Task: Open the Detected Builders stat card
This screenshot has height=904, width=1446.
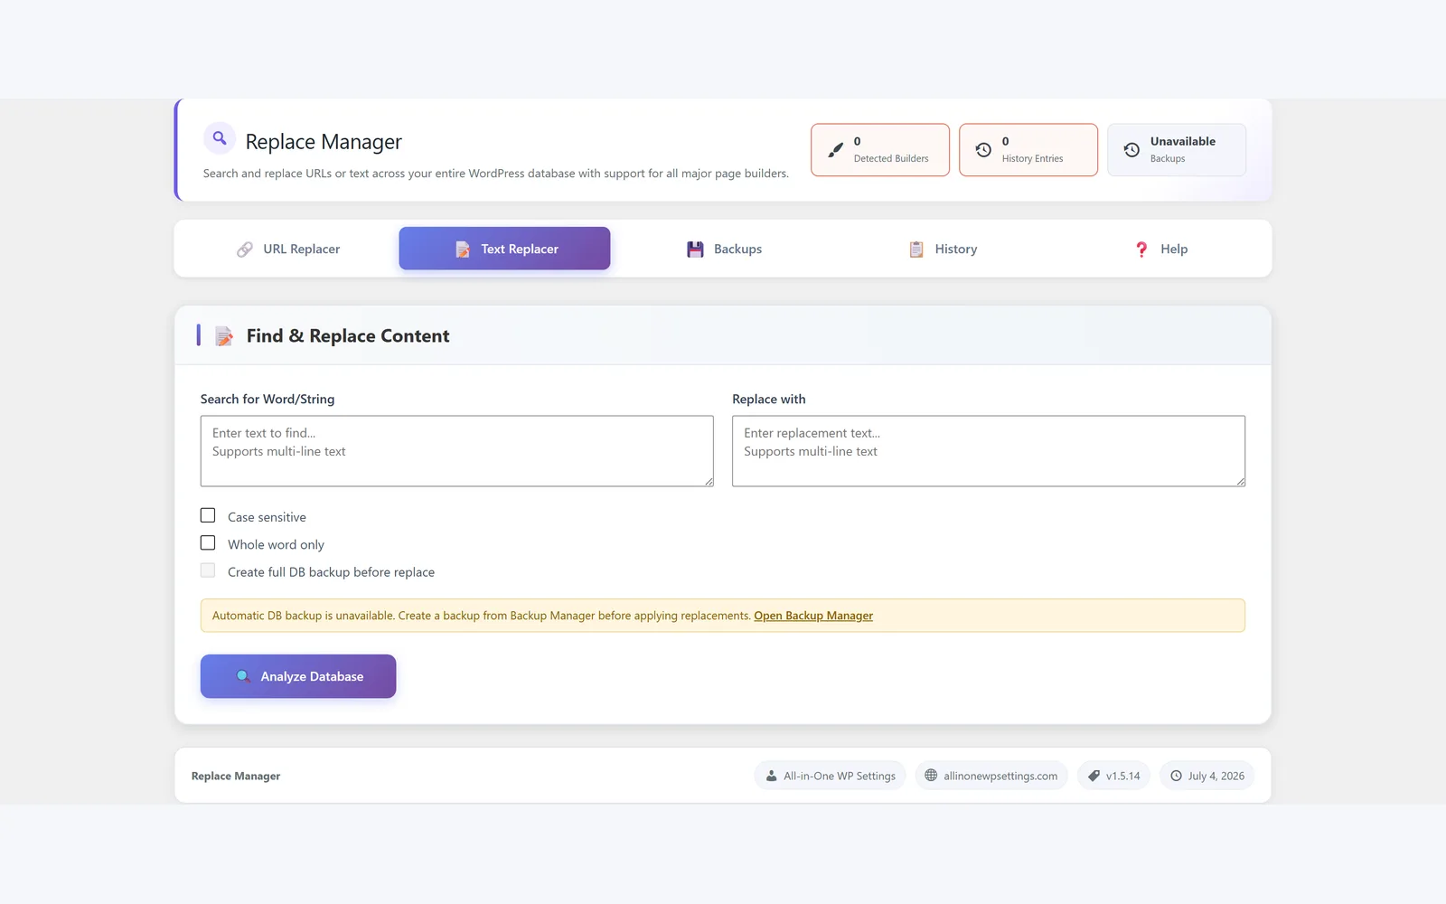Action: coord(880,150)
